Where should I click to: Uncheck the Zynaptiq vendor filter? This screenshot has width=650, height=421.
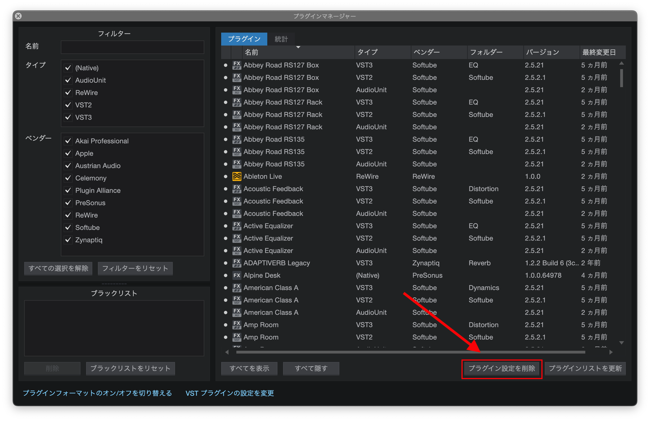tap(68, 240)
